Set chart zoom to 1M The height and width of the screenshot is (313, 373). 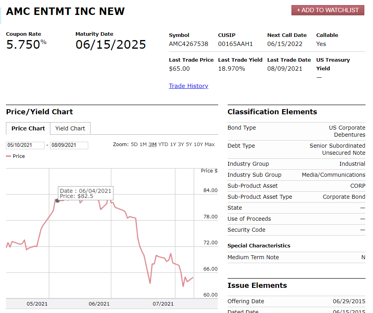(x=143, y=145)
